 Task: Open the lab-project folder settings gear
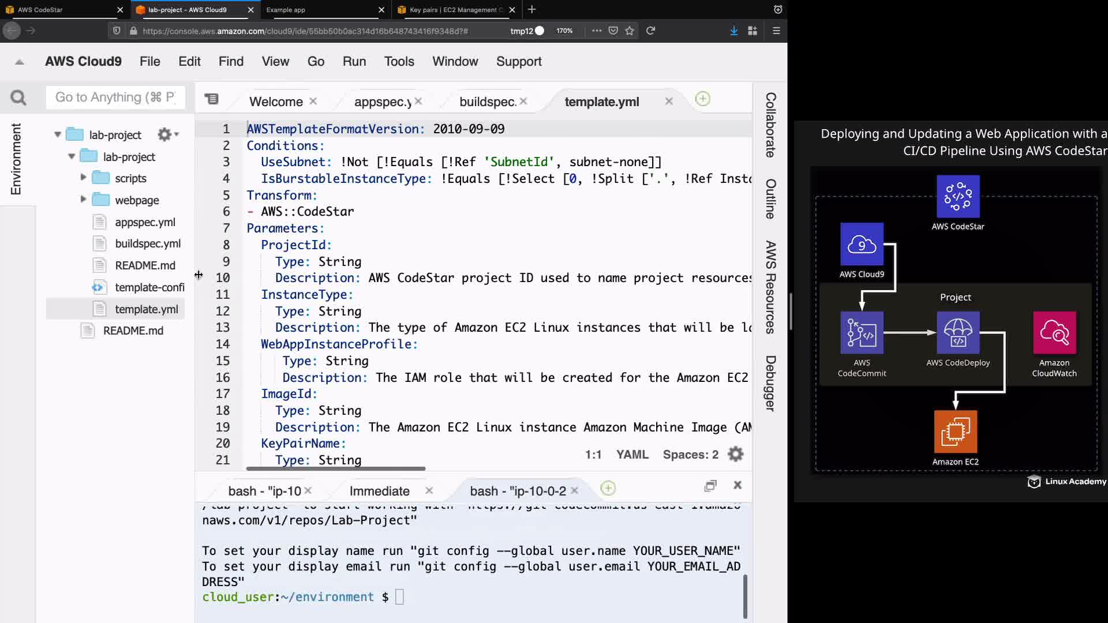(165, 134)
